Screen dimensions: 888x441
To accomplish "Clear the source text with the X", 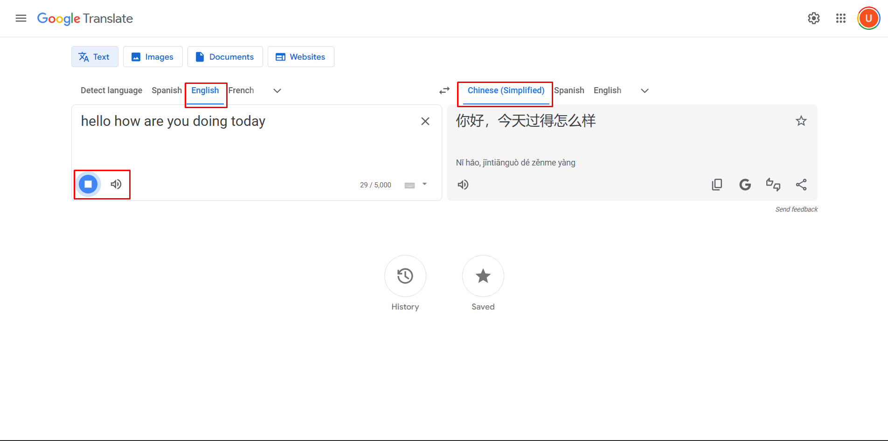I will pyautogui.click(x=425, y=121).
